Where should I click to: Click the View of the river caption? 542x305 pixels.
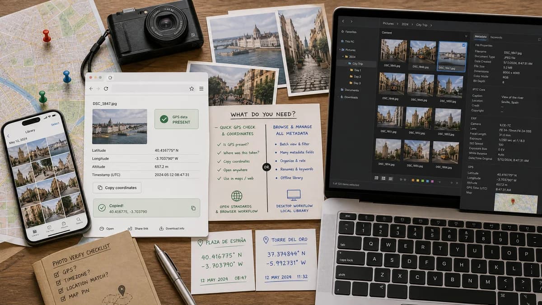(x=513, y=97)
